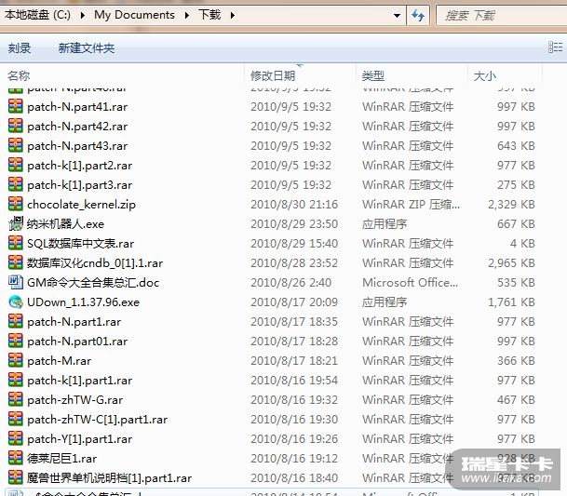Click date 2010/8/30 21:16

294,205
